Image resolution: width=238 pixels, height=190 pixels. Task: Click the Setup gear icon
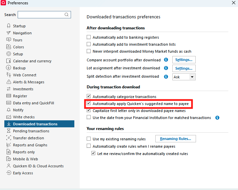pyautogui.click(x=9, y=54)
